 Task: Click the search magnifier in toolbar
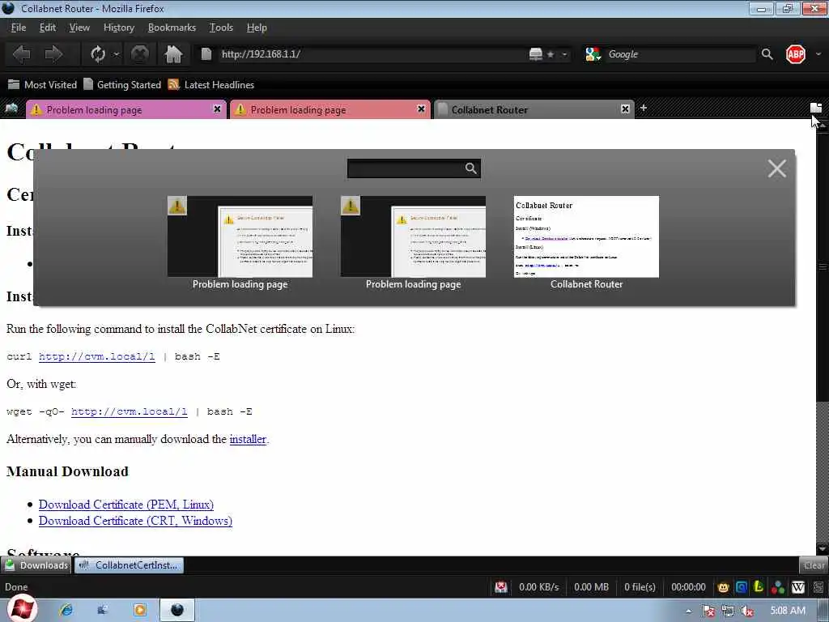pos(767,54)
